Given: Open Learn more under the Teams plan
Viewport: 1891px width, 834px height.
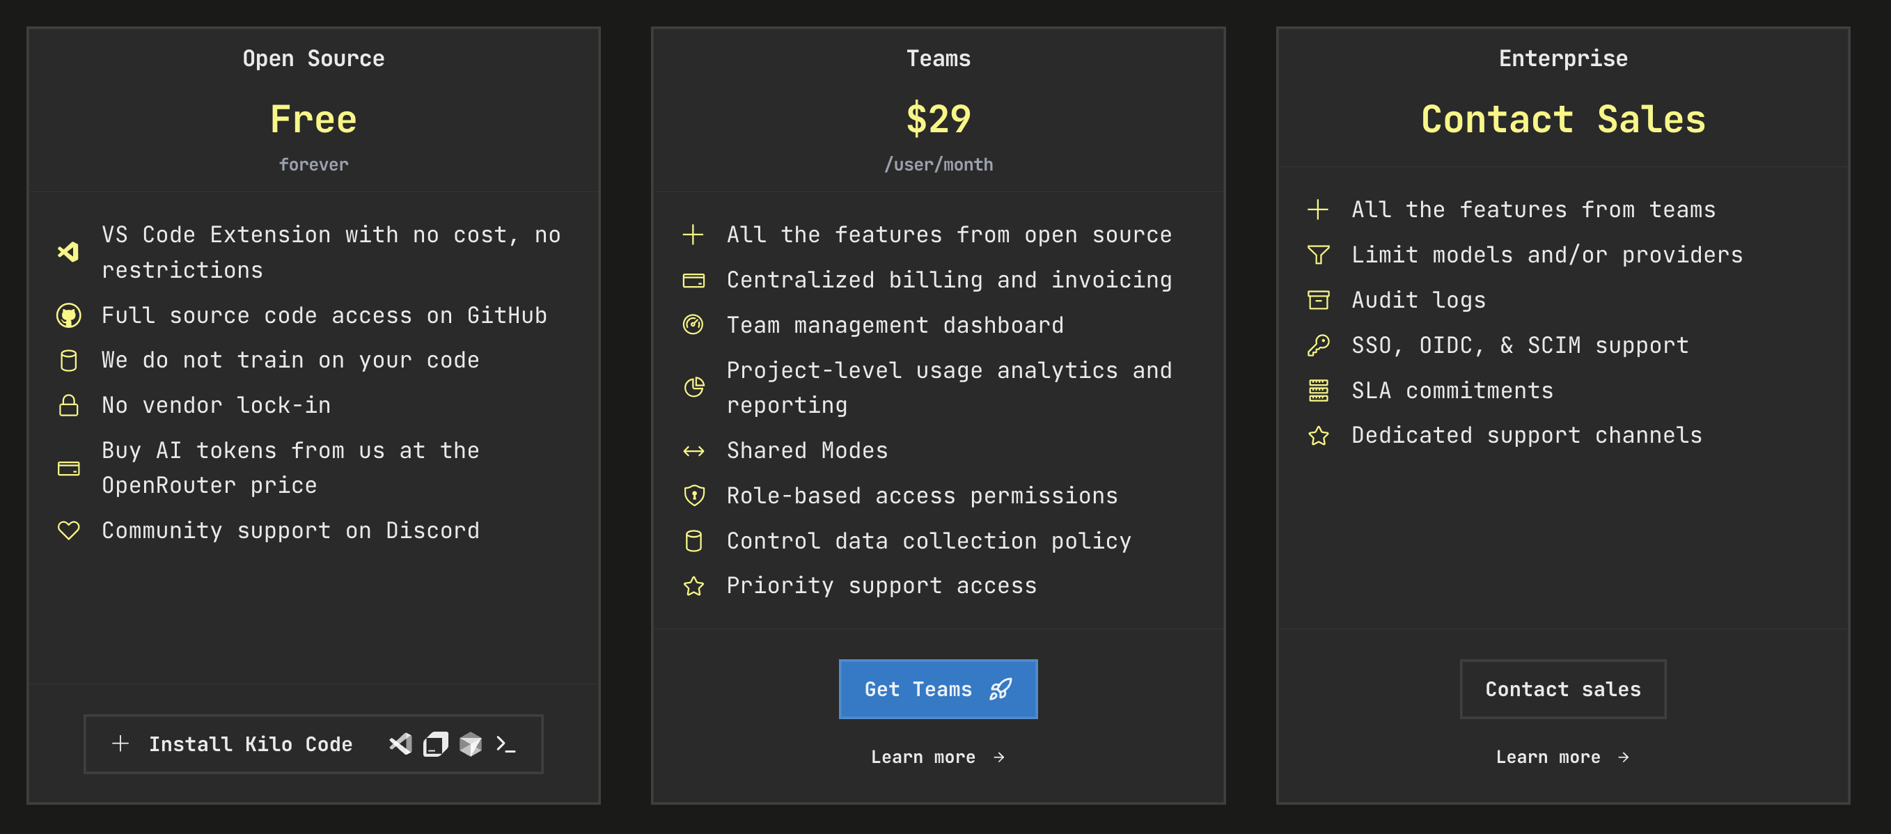Looking at the screenshot, I should (938, 757).
